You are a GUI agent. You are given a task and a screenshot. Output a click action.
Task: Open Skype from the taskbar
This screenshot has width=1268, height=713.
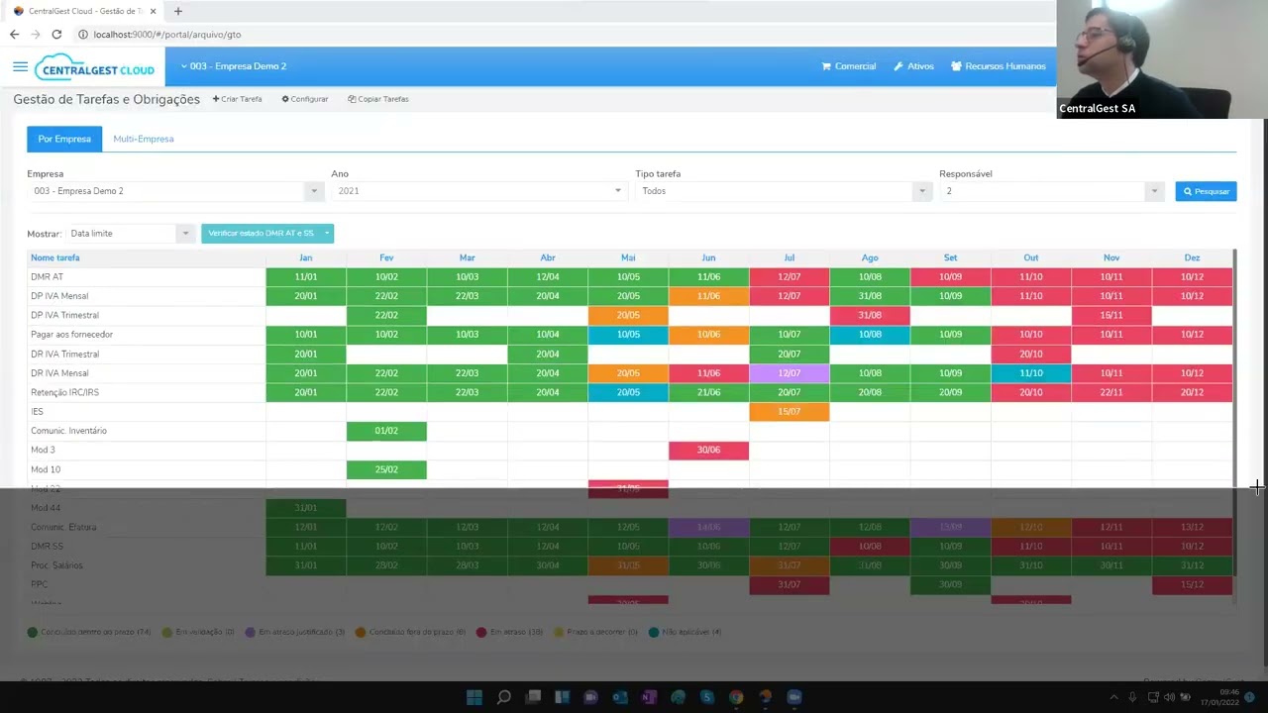(706, 697)
